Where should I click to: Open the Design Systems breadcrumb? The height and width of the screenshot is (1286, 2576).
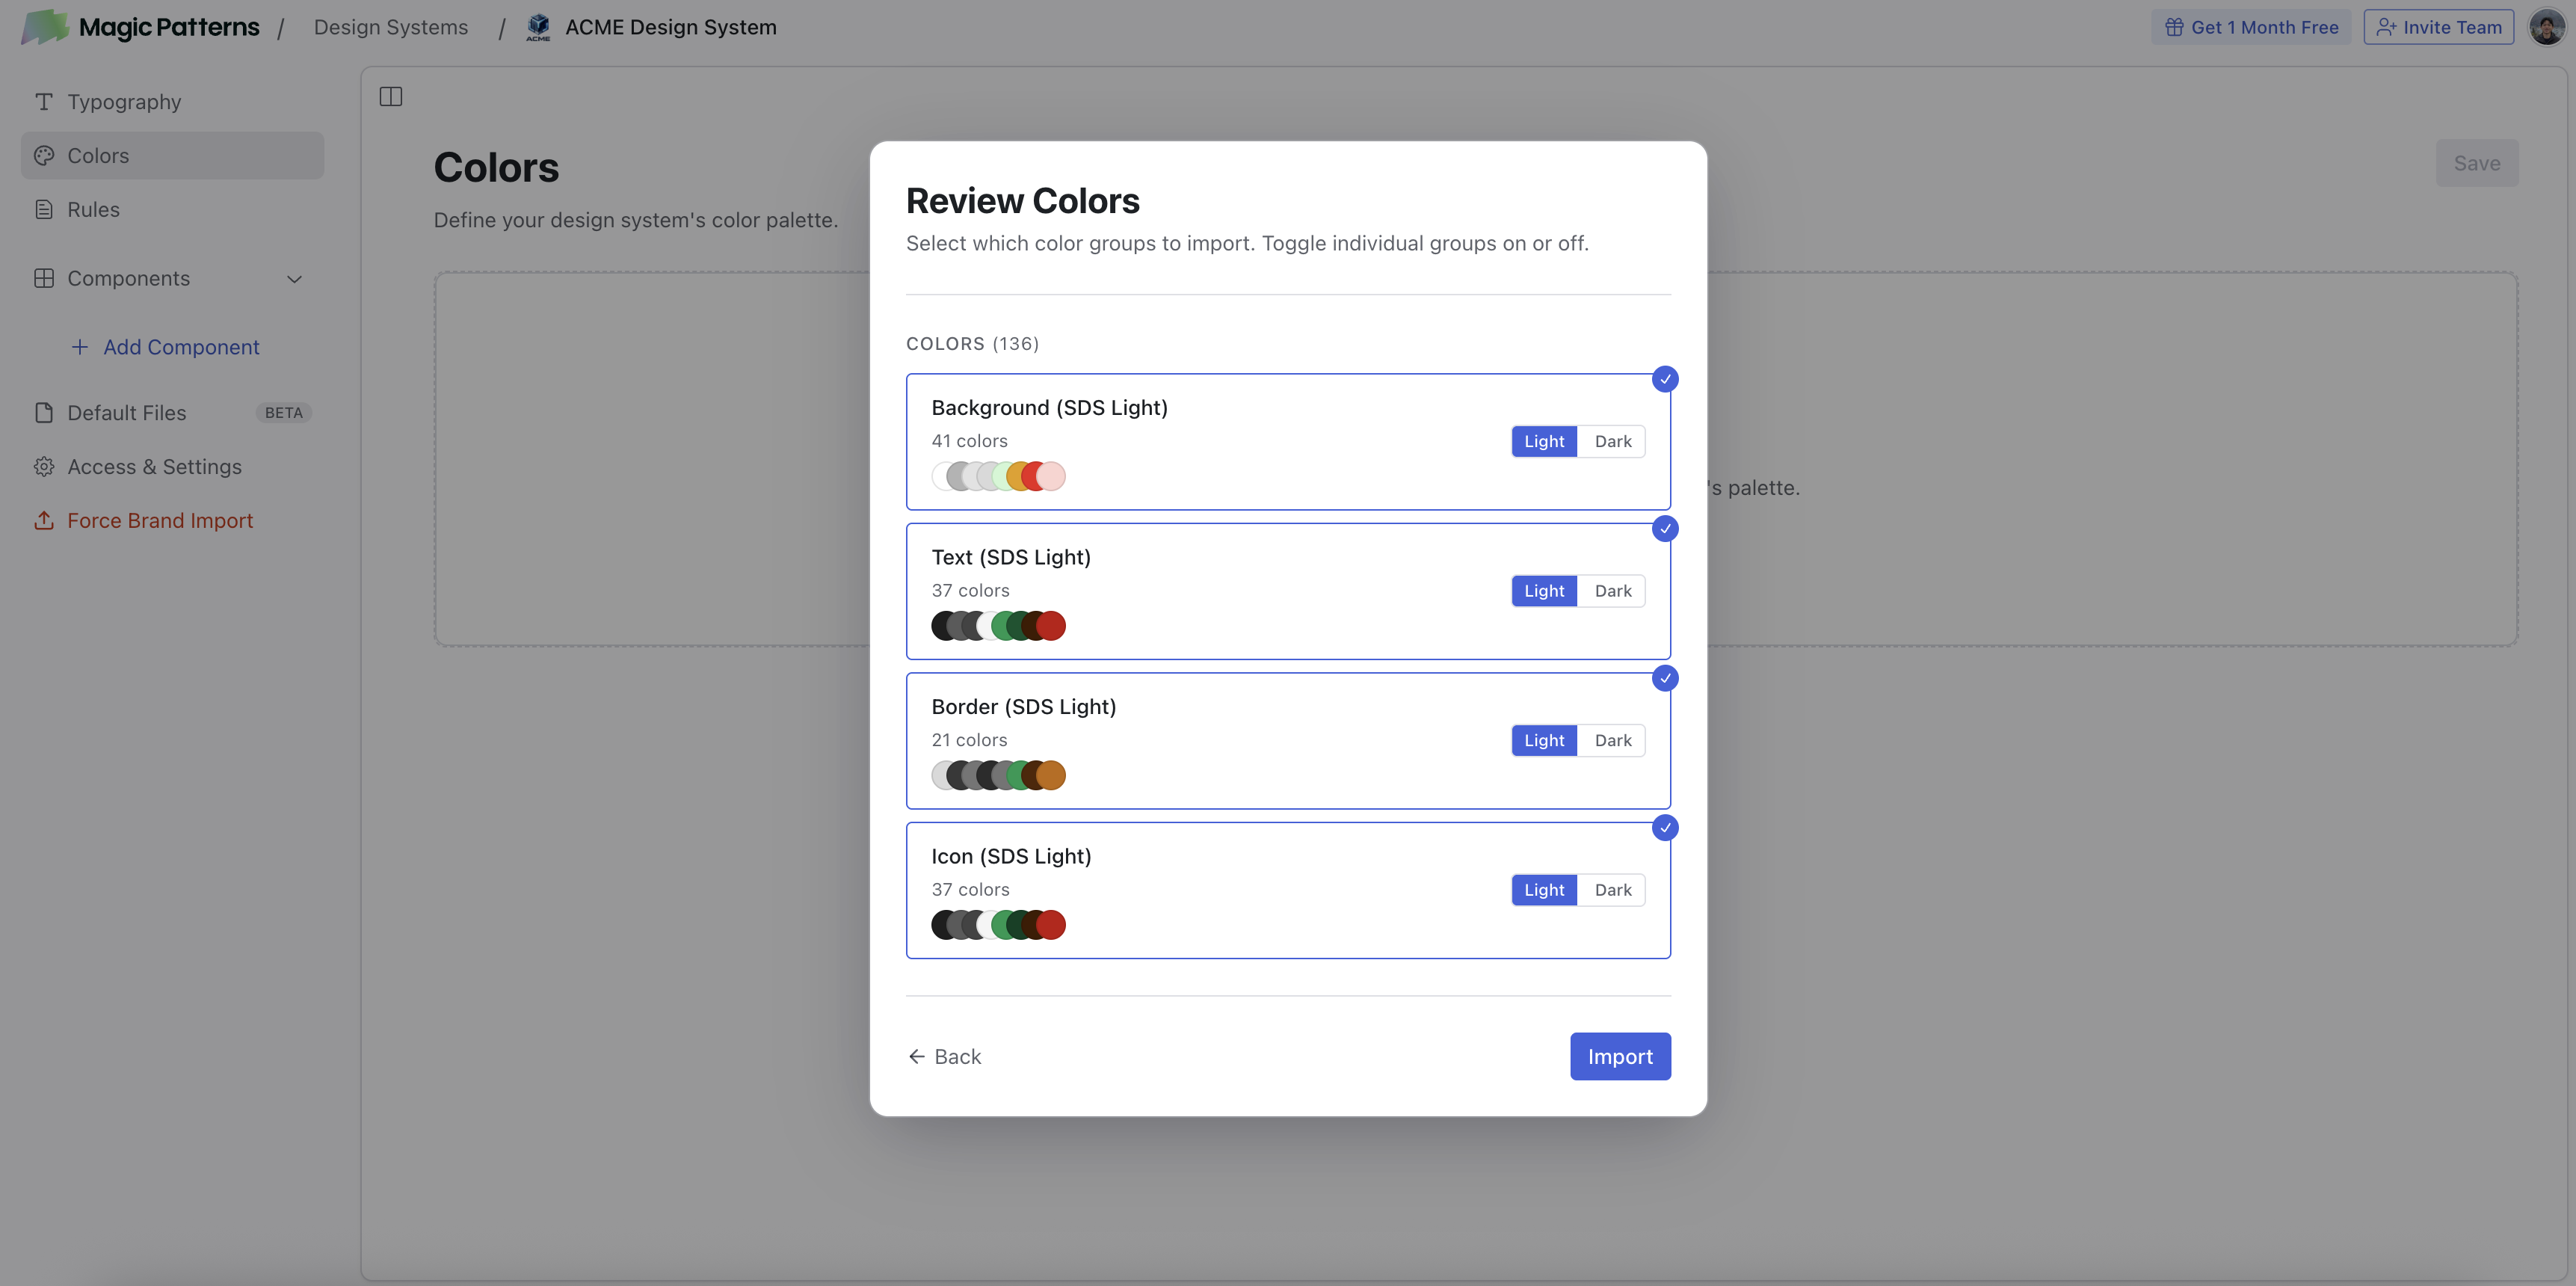(x=391, y=27)
